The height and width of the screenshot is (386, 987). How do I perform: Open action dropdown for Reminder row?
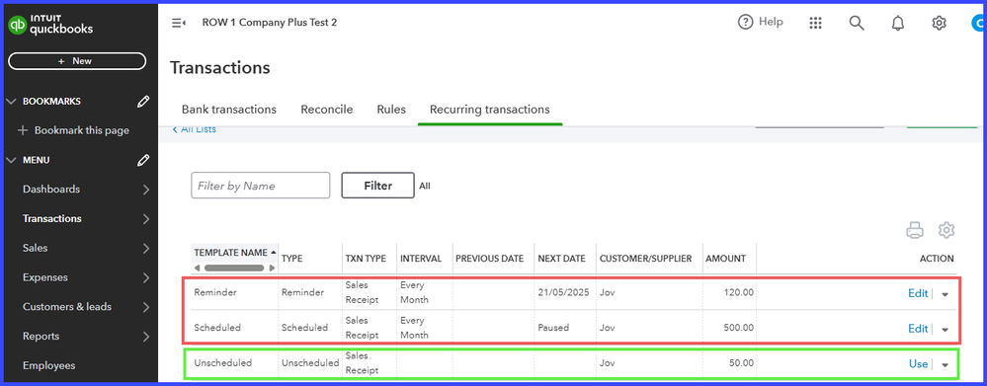click(x=945, y=294)
